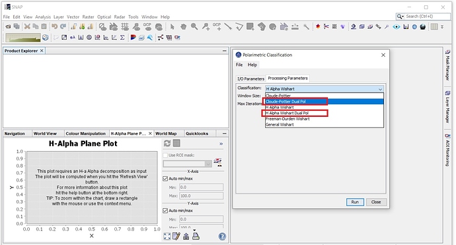This screenshot has height=245, width=456.
Task: Click the plot properties notepad icon
Action: coord(176,236)
